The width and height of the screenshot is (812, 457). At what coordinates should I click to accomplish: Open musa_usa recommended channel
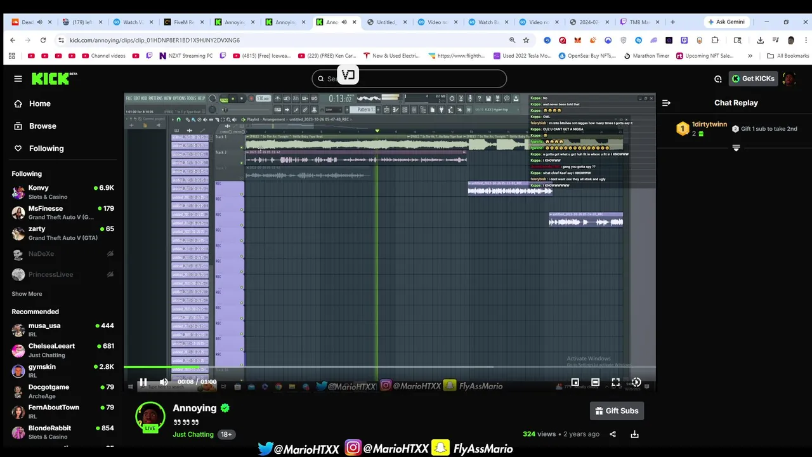[x=62, y=330]
